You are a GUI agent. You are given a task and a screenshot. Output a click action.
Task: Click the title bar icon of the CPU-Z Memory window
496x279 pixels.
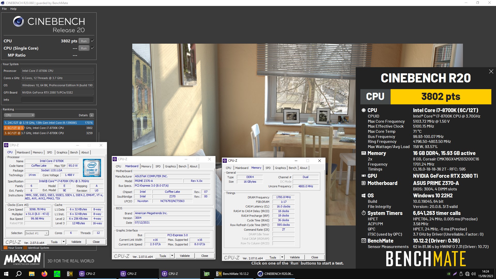coord(225,161)
